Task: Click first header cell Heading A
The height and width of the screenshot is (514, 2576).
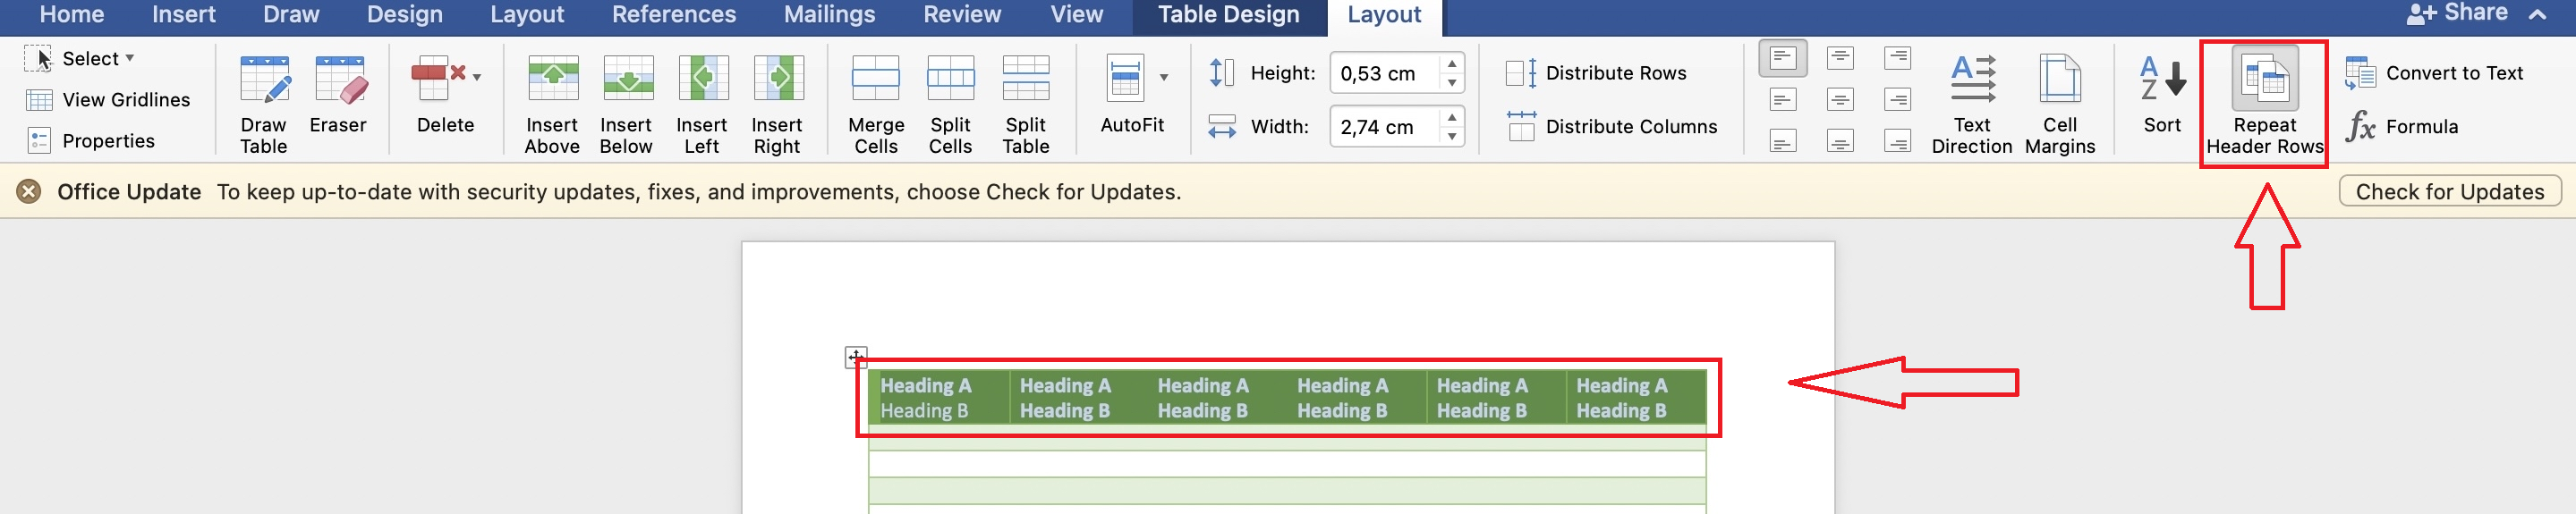Action: click(926, 385)
